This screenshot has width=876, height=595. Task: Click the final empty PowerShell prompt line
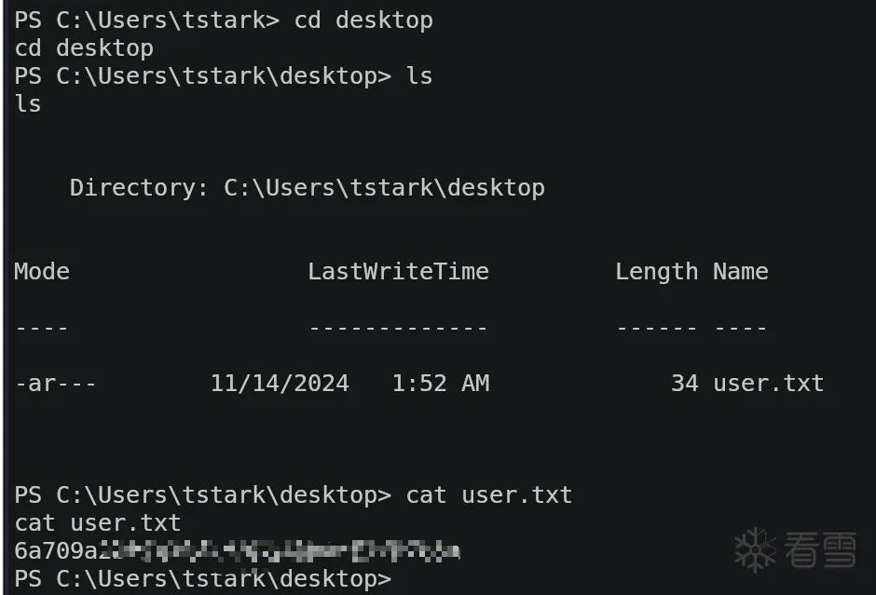pos(203,579)
